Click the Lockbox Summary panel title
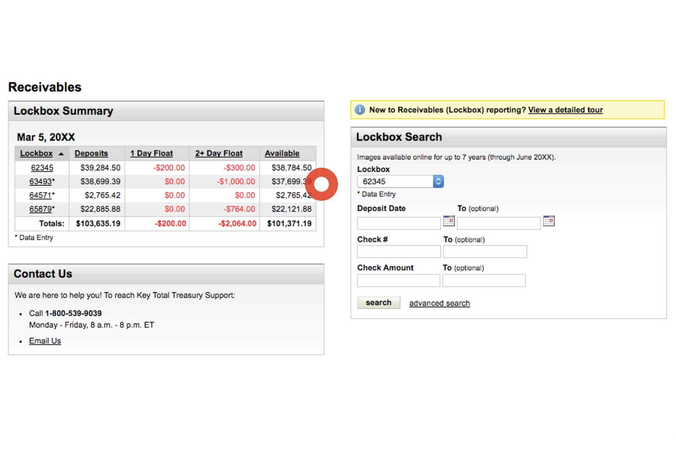This screenshot has width=676, height=474. [x=63, y=111]
